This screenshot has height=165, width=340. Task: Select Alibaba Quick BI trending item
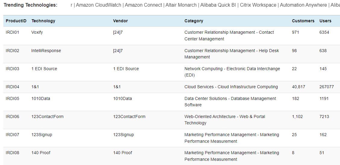pos(218,5)
